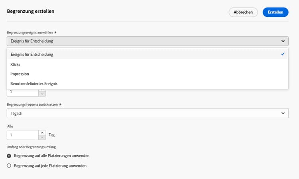Select Begrenzung auf alle Platzierungen anwenden
This screenshot has height=179, width=299.
pyautogui.click(x=9, y=156)
